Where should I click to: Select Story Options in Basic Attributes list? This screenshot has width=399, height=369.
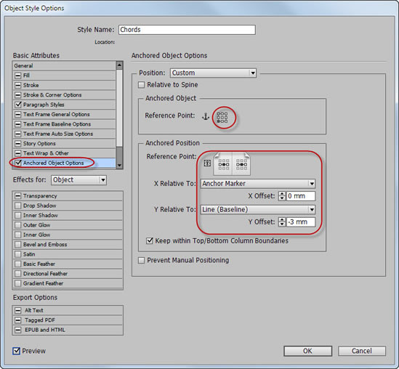64,143
